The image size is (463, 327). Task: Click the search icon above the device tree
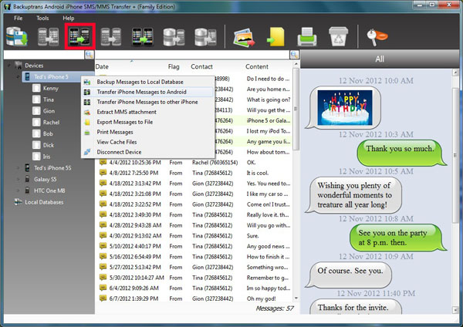(90, 55)
